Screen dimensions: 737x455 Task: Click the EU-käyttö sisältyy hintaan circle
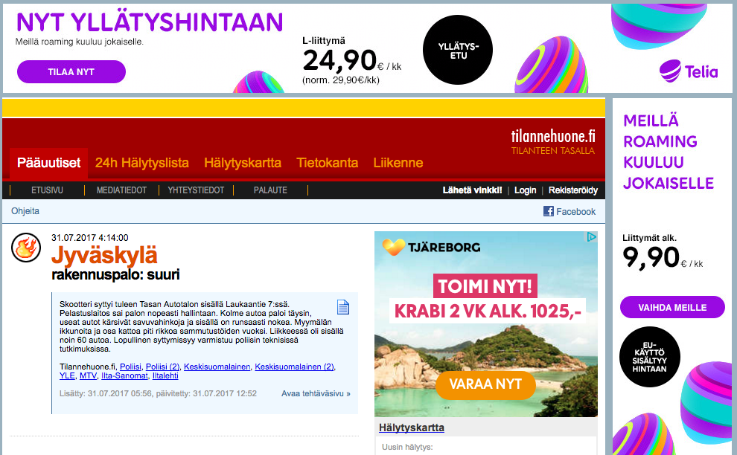(650, 356)
